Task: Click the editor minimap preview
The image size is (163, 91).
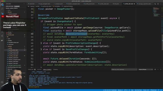Action: (157, 12)
